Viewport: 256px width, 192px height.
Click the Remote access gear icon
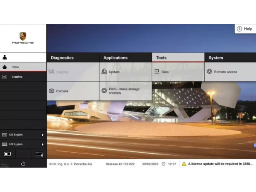coord(209,72)
